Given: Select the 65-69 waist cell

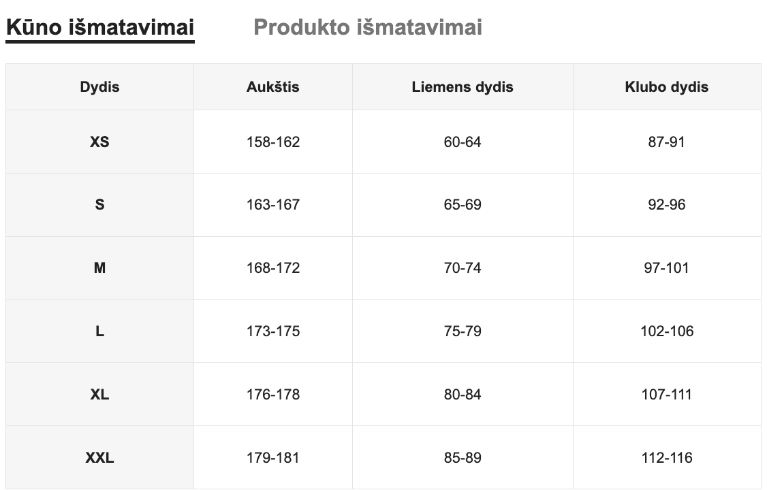Looking at the screenshot, I should 463,205.
